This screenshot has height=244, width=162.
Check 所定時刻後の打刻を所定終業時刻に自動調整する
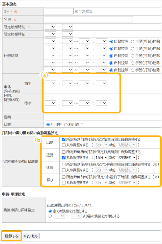click(x=64, y=152)
